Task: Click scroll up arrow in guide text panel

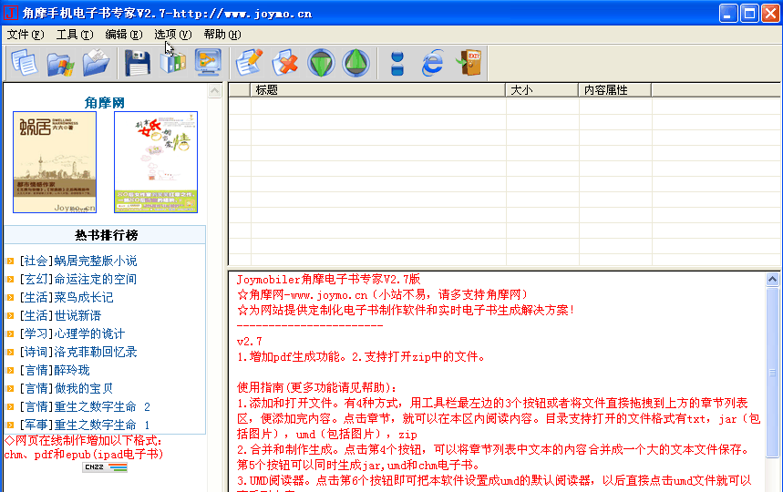Action: 773,277
